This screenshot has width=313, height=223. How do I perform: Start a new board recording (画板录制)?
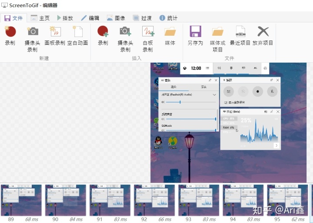pyautogui.click(x=55, y=36)
